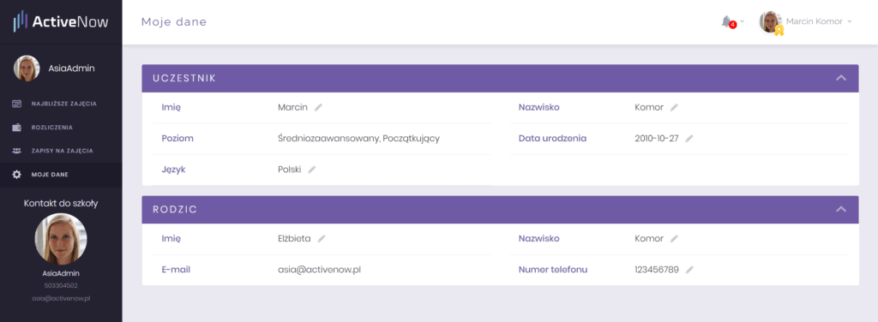Screen dimensions: 878x322
Task: Collapse the RODZIC section
Action: (840, 209)
